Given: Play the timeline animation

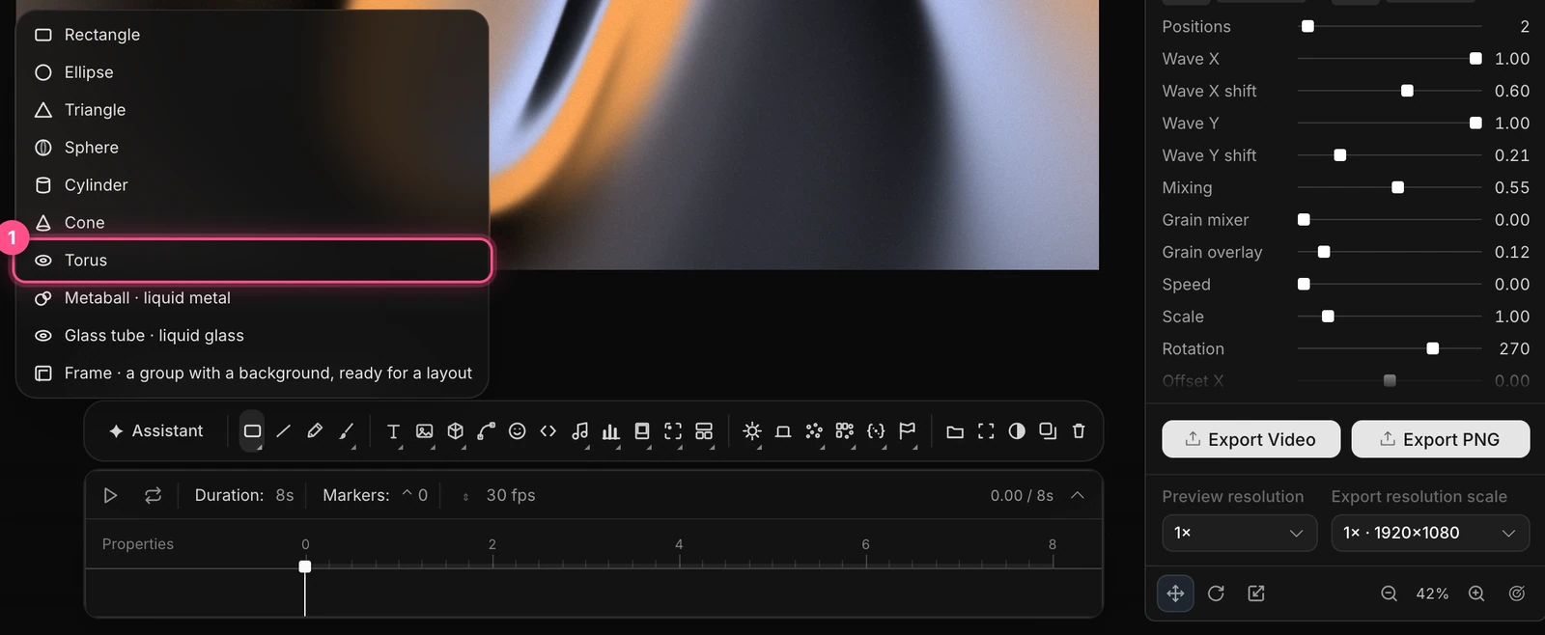Looking at the screenshot, I should (110, 495).
